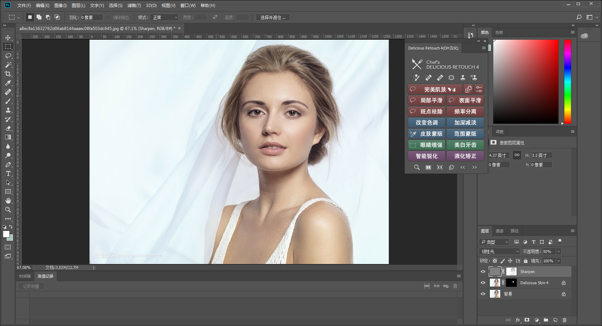Click the 美白牙齿 retouch button
602x326 pixels.
point(465,145)
